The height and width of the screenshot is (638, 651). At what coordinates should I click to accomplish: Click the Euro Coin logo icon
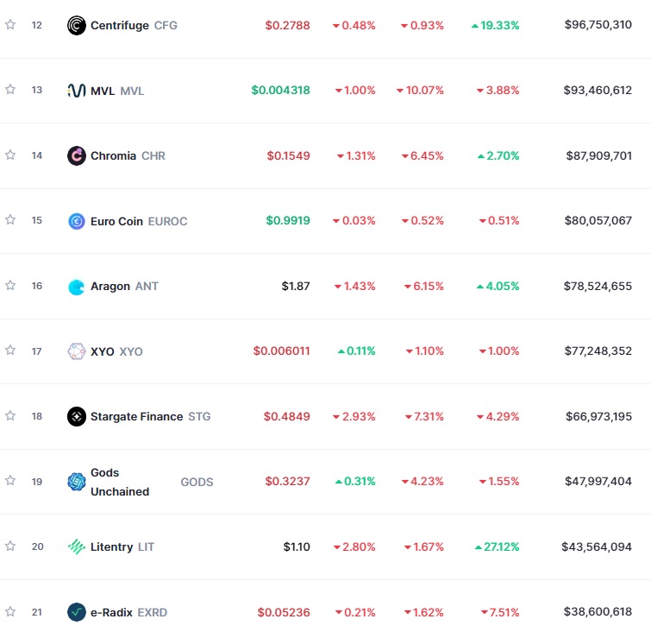tap(77, 221)
